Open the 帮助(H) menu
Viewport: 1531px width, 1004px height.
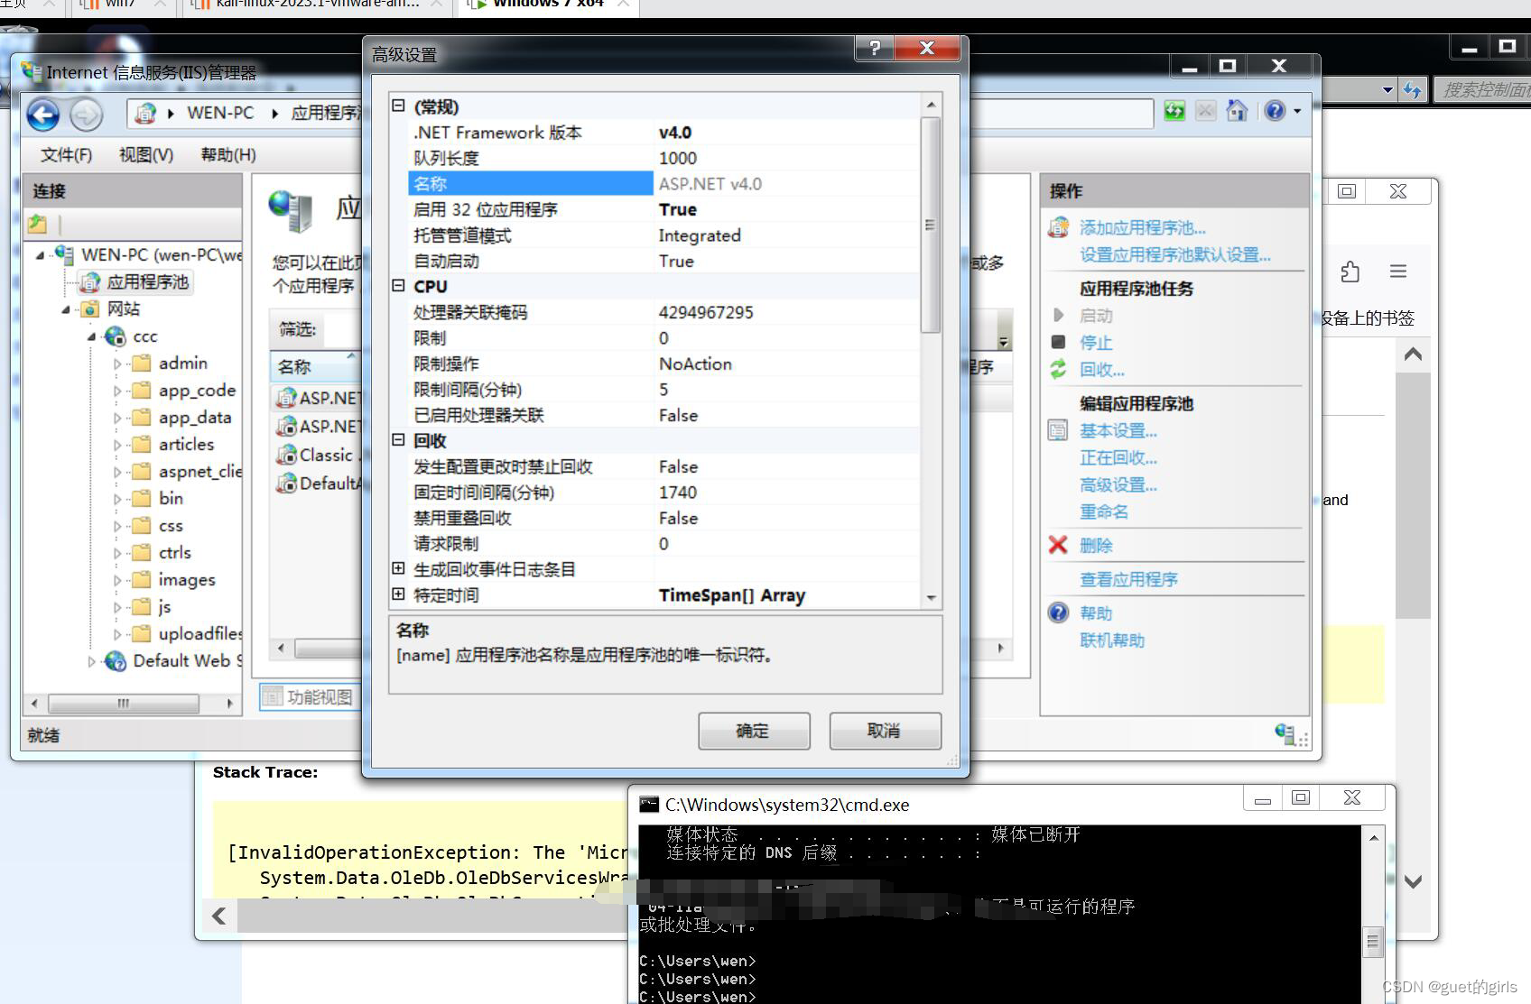click(228, 155)
